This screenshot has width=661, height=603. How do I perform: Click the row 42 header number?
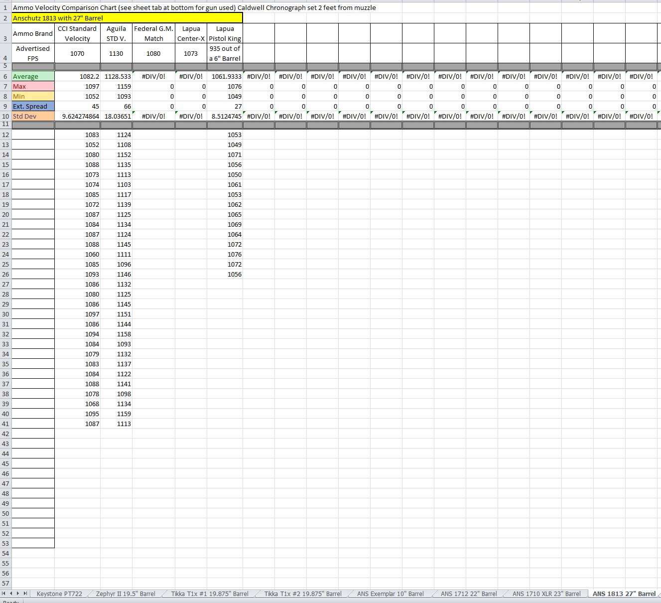tap(5, 434)
